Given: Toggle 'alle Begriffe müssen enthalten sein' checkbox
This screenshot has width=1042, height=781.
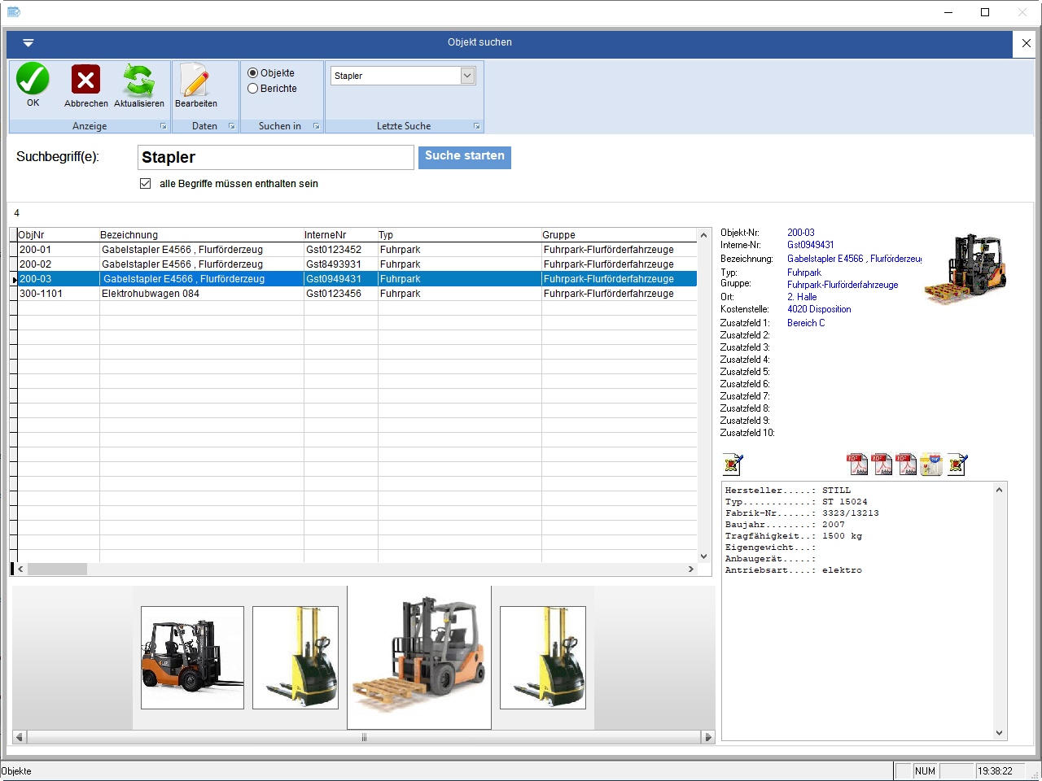Looking at the screenshot, I should pos(146,184).
